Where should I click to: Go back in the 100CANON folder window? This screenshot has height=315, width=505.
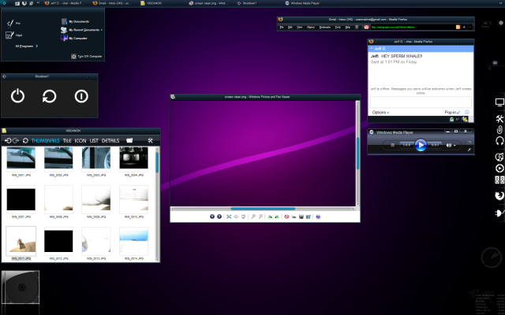(x=8, y=140)
